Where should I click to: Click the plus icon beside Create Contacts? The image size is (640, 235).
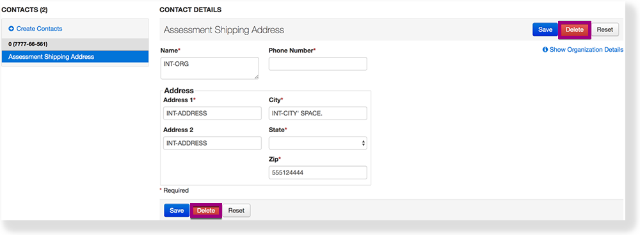click(11, 29)
